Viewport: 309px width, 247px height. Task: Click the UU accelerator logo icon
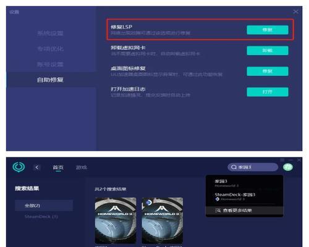click(19, 167)
